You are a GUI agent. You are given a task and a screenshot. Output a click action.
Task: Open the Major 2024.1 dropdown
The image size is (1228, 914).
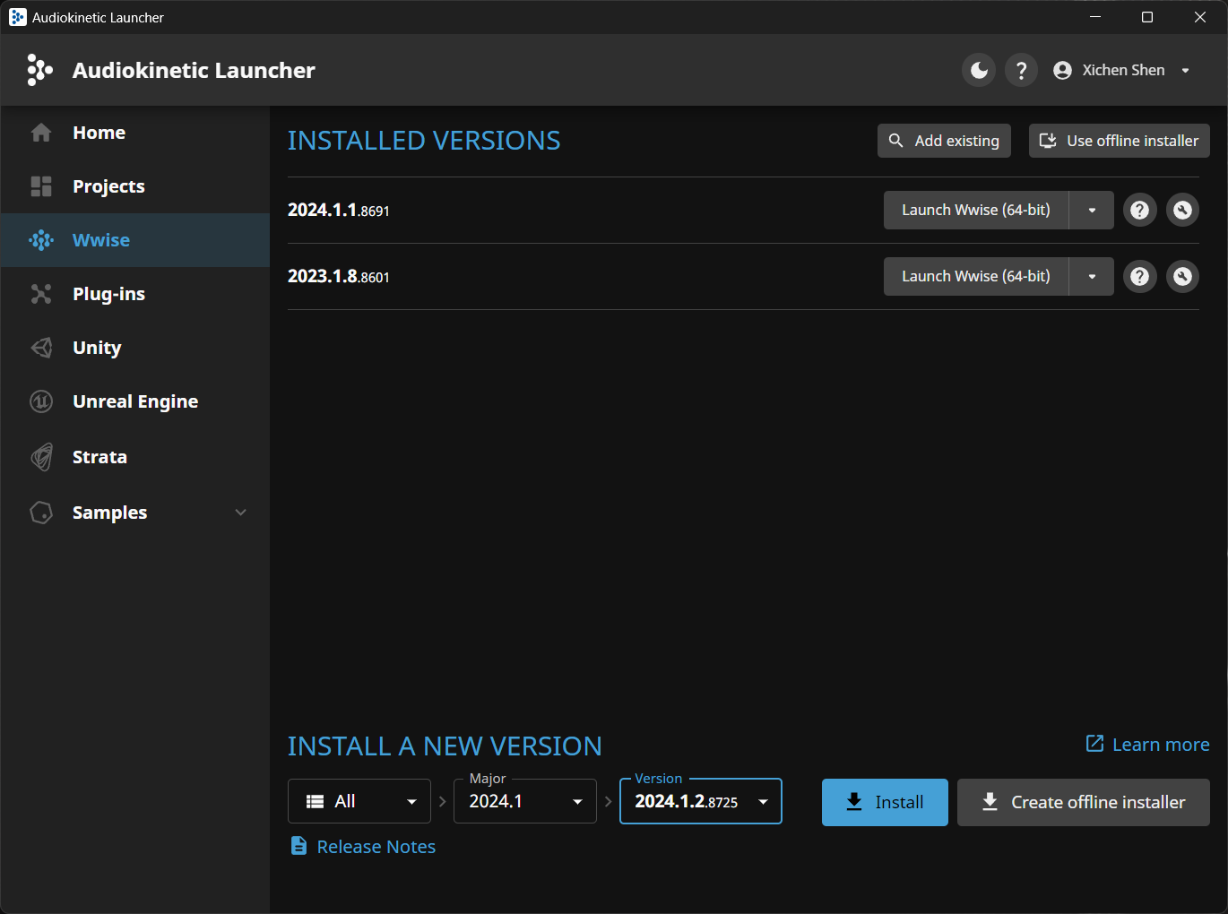pyautogui.click(x=525, y=801)
